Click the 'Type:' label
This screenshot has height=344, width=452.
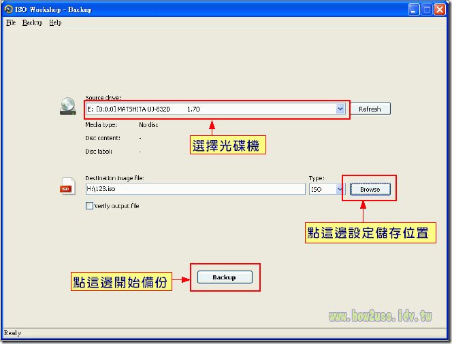pyautogui.click(x=317, y=179)
